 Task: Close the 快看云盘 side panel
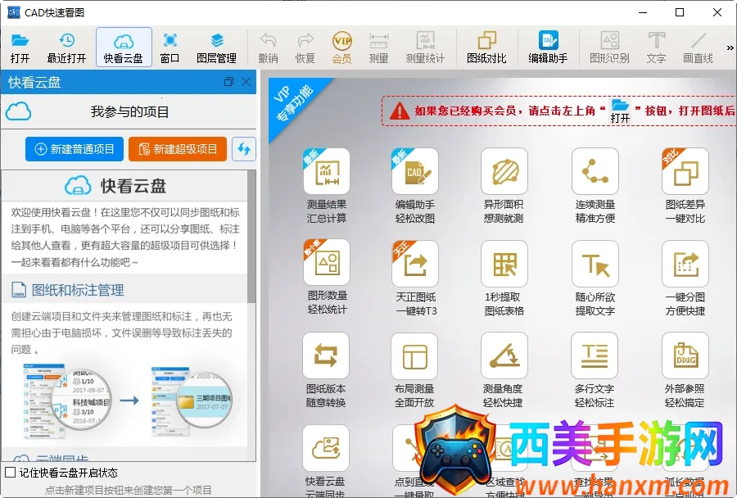coord(246,82)
